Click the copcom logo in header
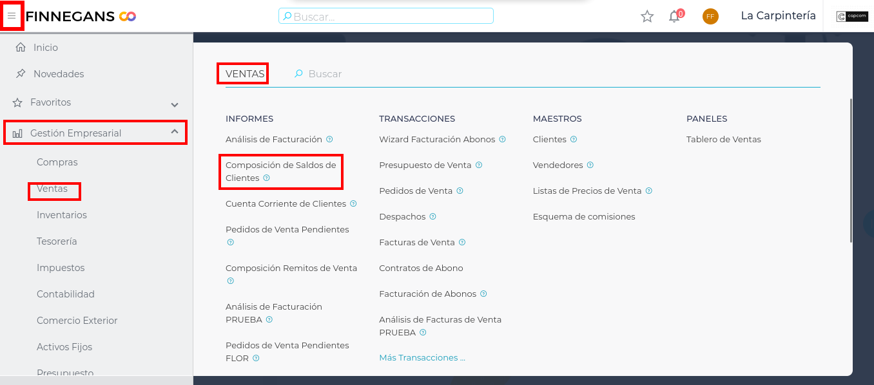The image size is (874, 385). 851,16
